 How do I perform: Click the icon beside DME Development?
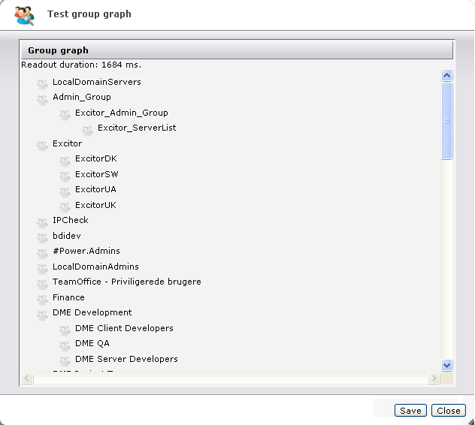point(42,315)
